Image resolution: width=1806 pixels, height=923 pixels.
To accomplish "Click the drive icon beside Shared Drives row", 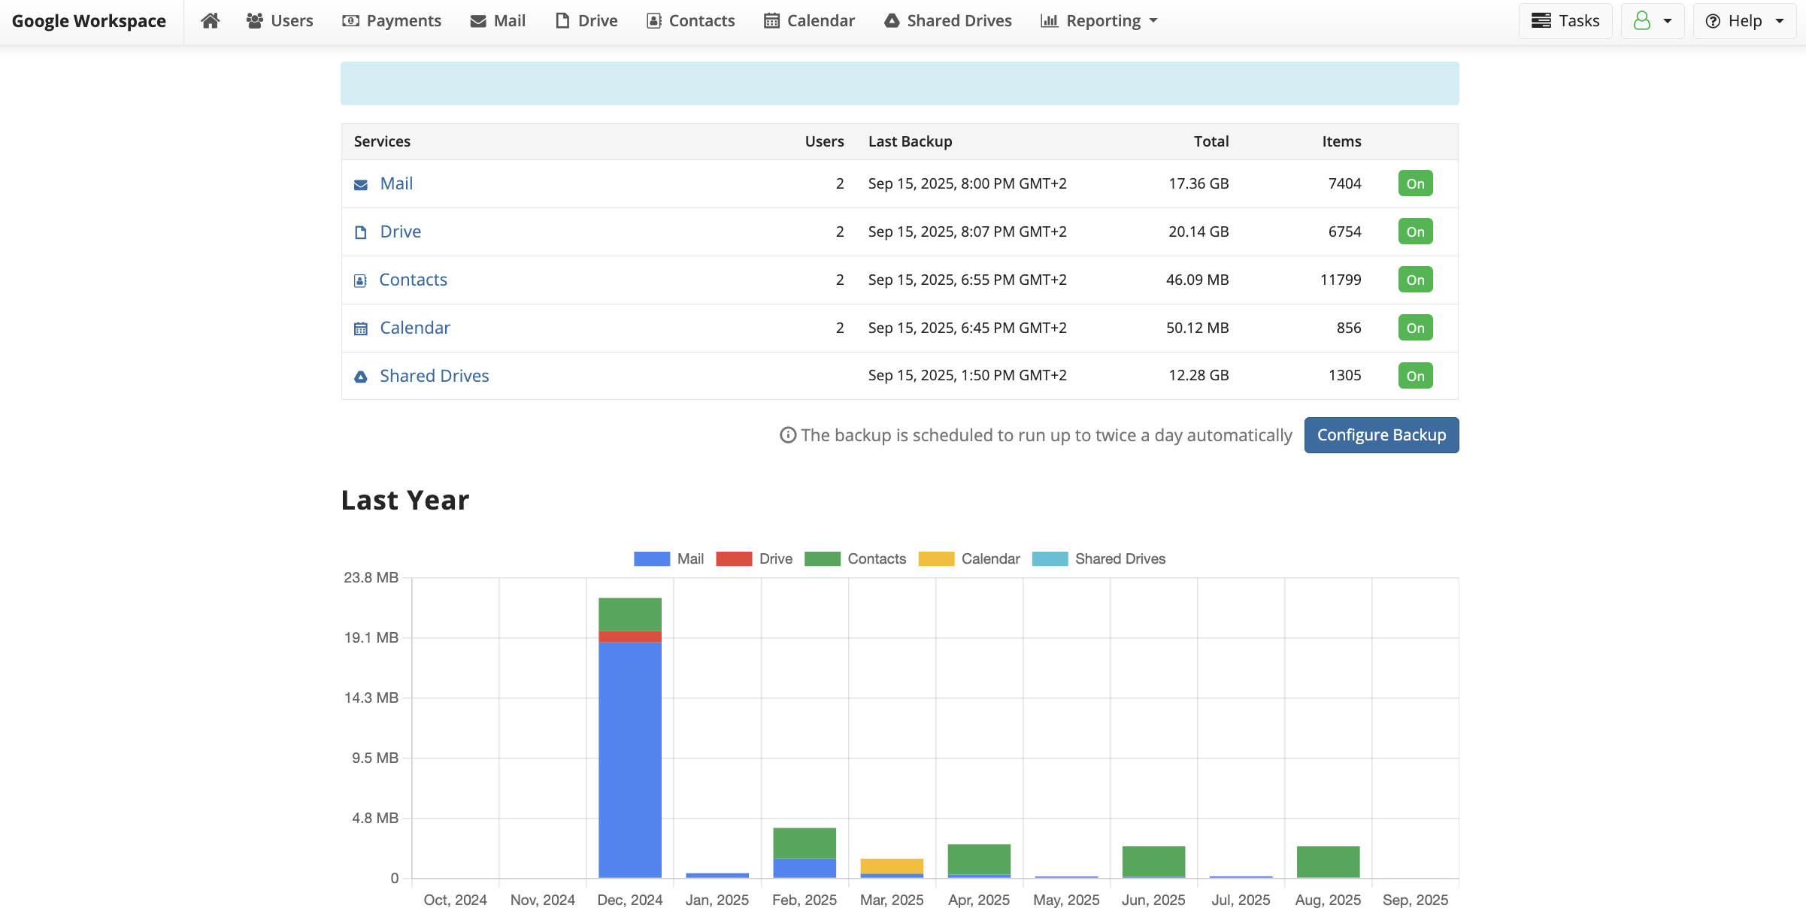I will [x=361, y=377].
